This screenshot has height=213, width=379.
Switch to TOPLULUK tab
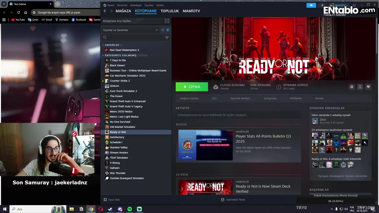170,11
